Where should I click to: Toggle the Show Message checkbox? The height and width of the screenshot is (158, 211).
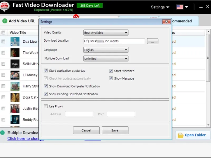(x=111, y=78)
